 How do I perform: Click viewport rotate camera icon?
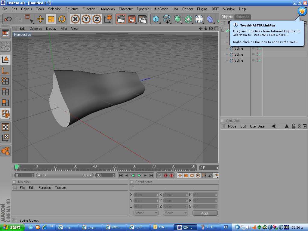211,29
